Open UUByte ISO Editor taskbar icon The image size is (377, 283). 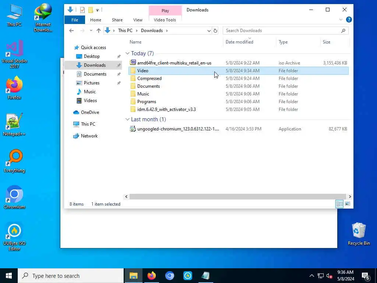tap(187, 276)
